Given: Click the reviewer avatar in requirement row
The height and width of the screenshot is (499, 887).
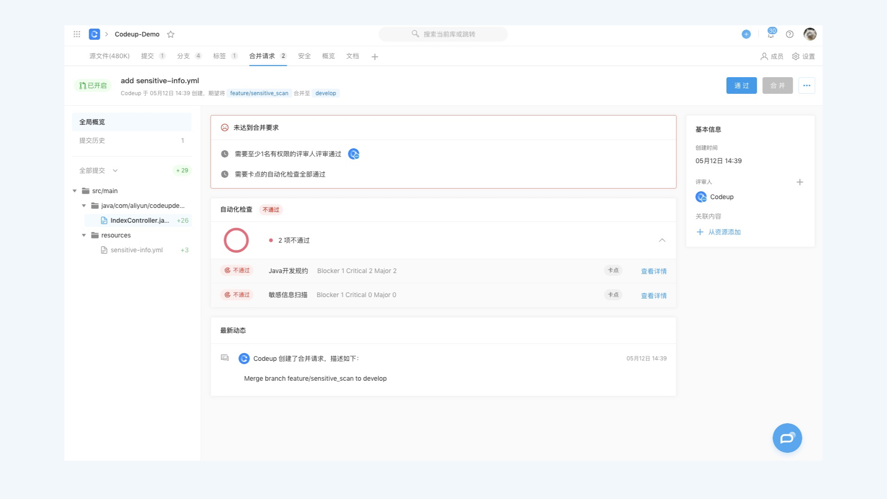Looking at the screenshot, I should pos(353,154).
